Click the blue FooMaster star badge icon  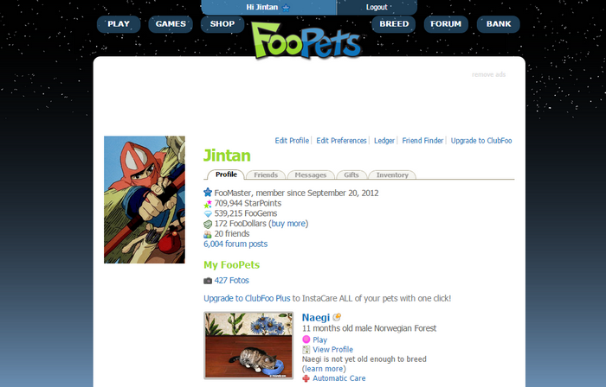tap(208, 192)
